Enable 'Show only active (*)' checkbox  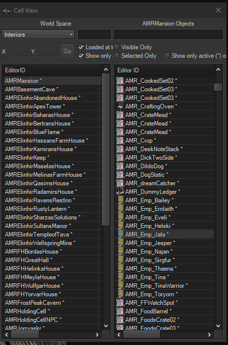click(x=167, y=56)
